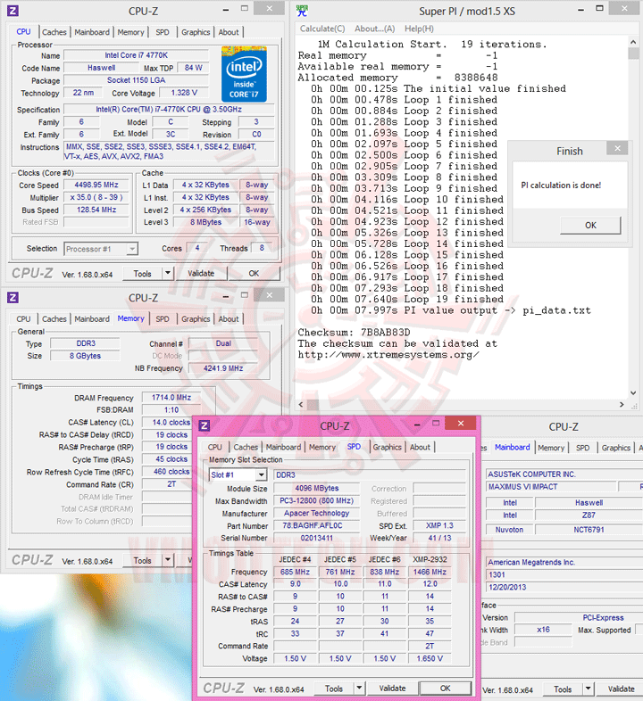Click OK in the Finish dialog
643x701 pixels.
[x=590, y=226]
